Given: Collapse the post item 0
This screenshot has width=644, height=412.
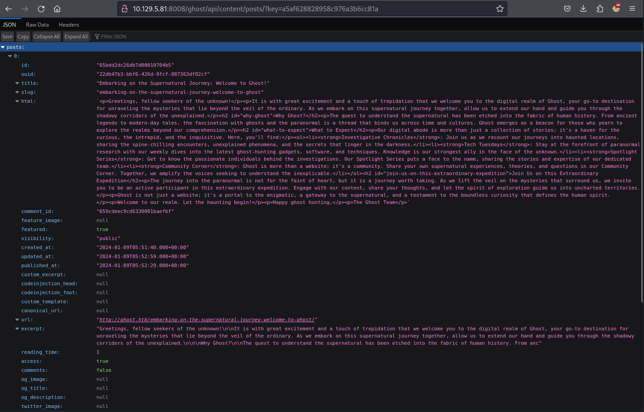Looking at the screenshot, I should coord(10,56).
